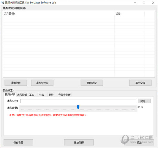
Task: Close the application window
Action: (153, 3)
